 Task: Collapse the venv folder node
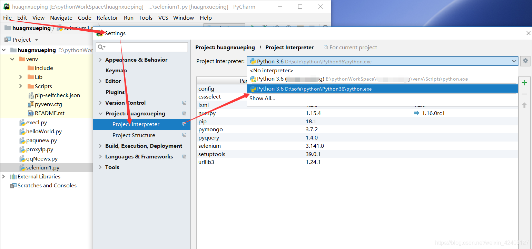[x=12, y=59]
